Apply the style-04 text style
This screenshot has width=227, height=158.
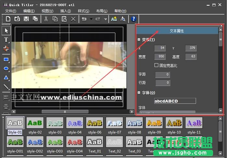(x=75, y=123)
